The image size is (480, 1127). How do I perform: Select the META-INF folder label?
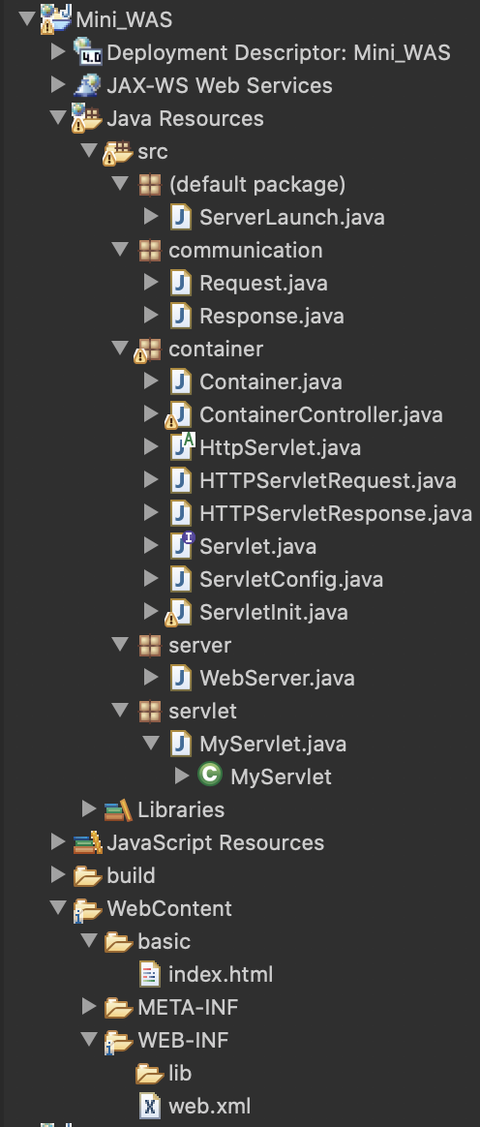click(188, 1008)
